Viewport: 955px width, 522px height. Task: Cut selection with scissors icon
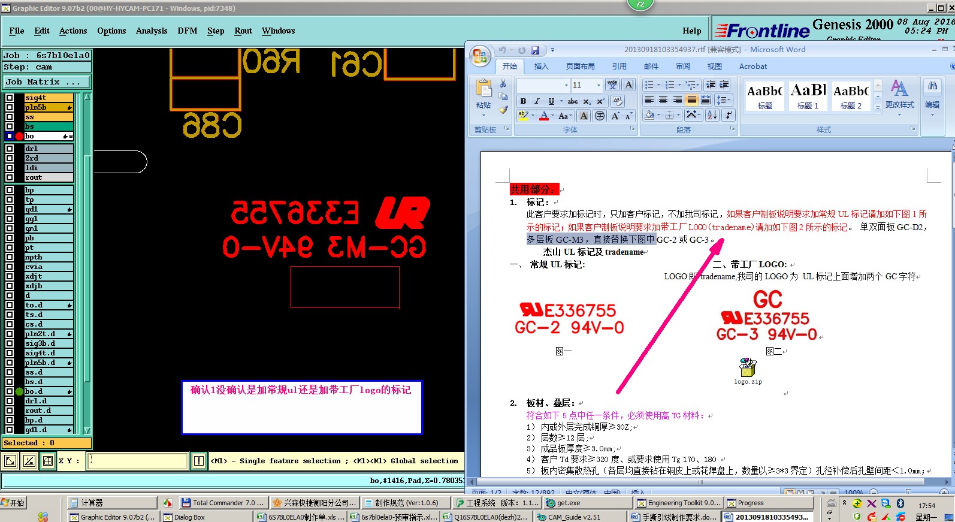click(x=503, y=84)
